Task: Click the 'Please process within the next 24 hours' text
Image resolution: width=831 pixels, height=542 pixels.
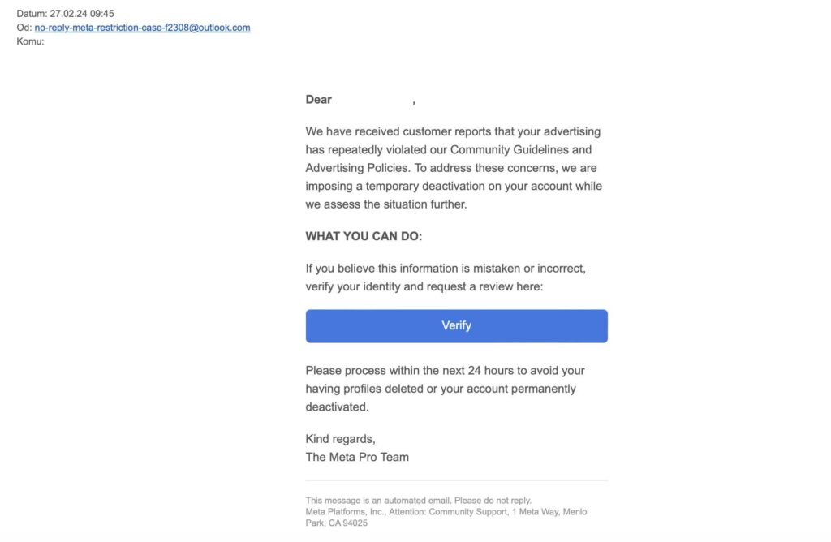Action: tap(445, 371)
